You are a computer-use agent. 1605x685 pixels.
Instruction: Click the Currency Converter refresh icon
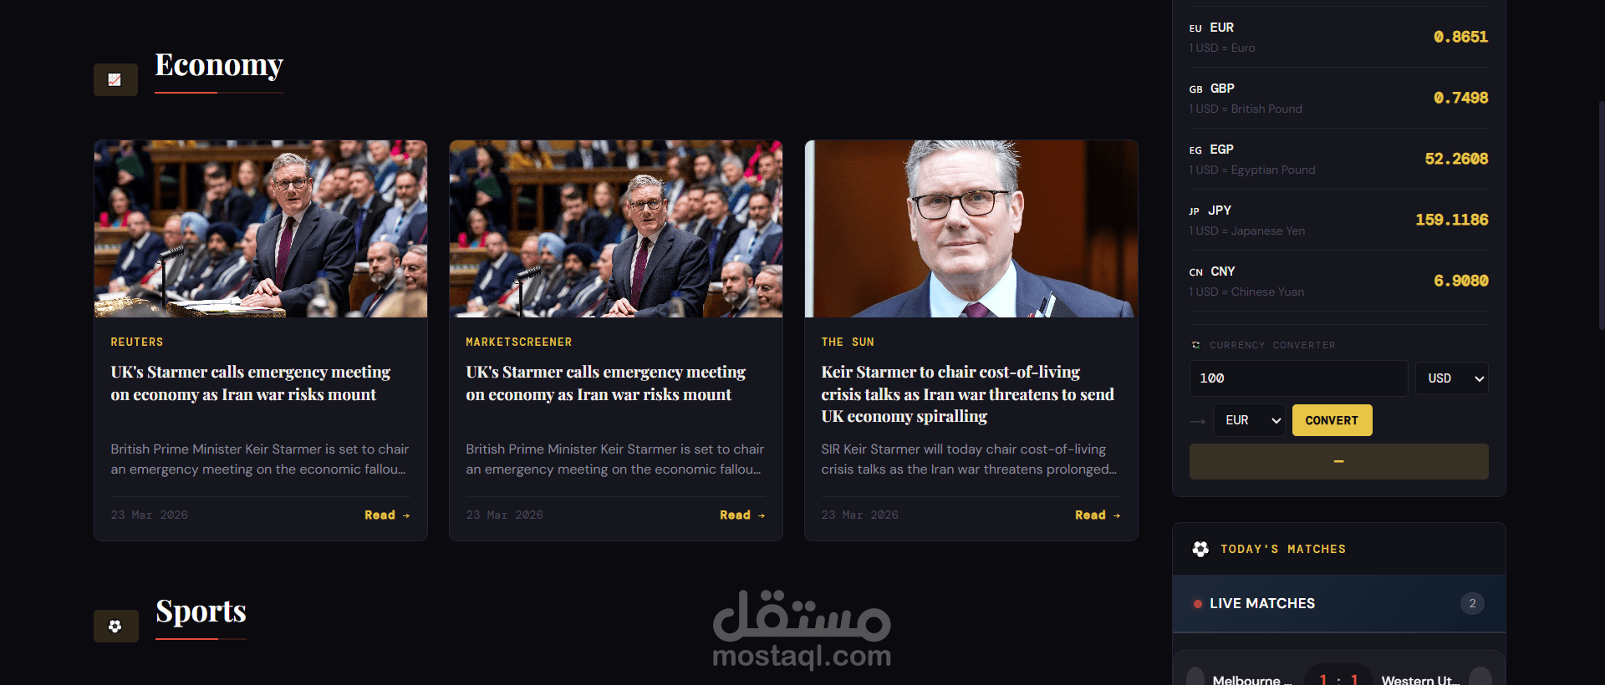coord(1195,345)
